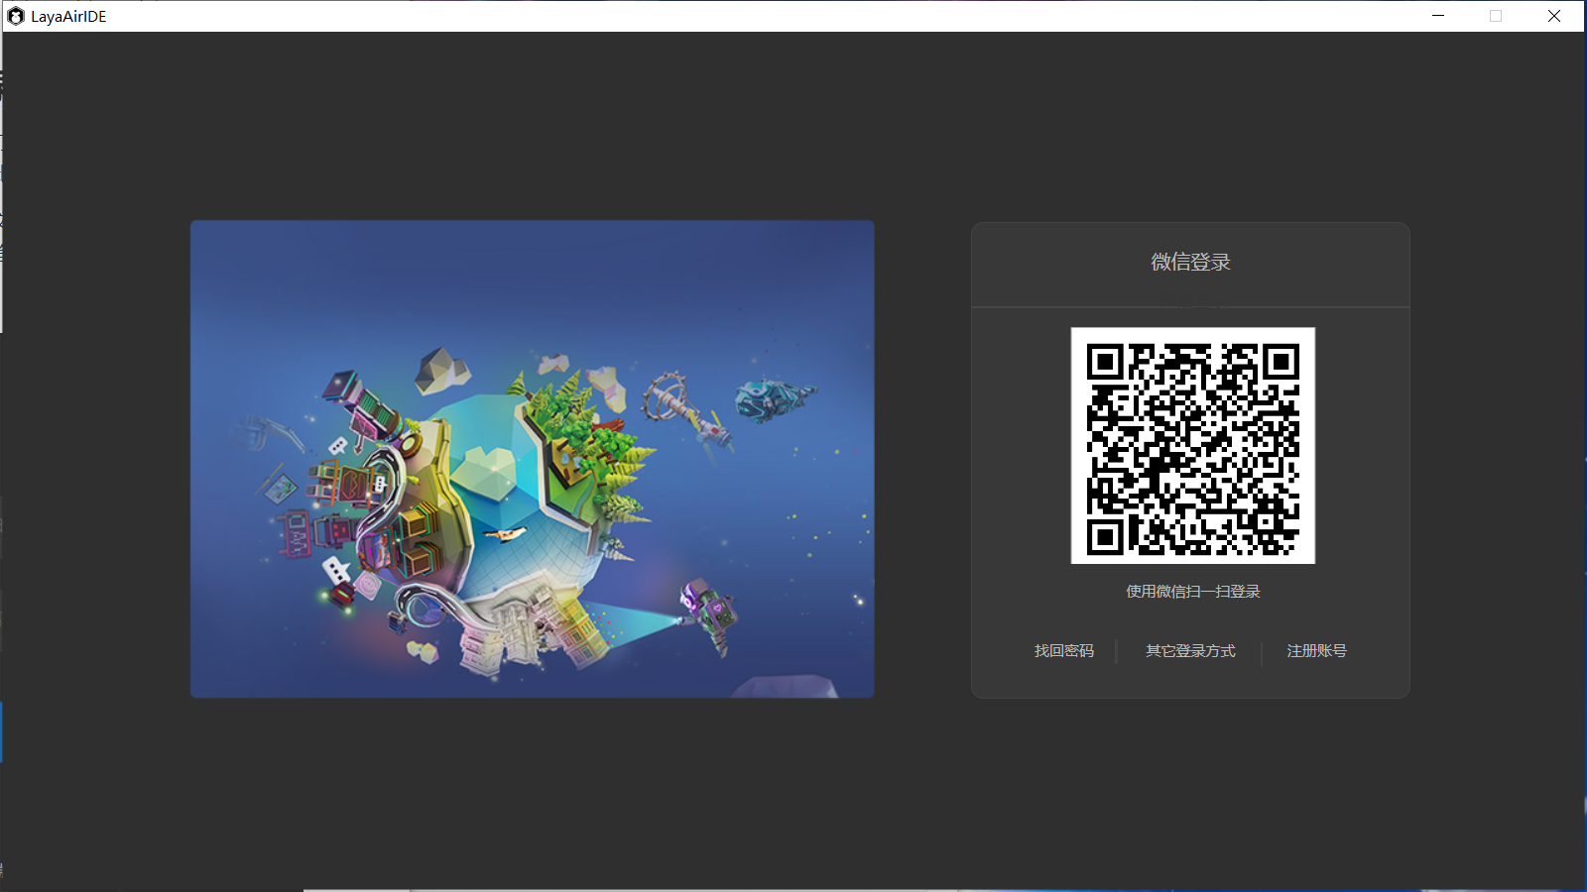Click the WeChat login QR code
This screenshot has height=892, width=1587.
click(x=1192, y=446)
